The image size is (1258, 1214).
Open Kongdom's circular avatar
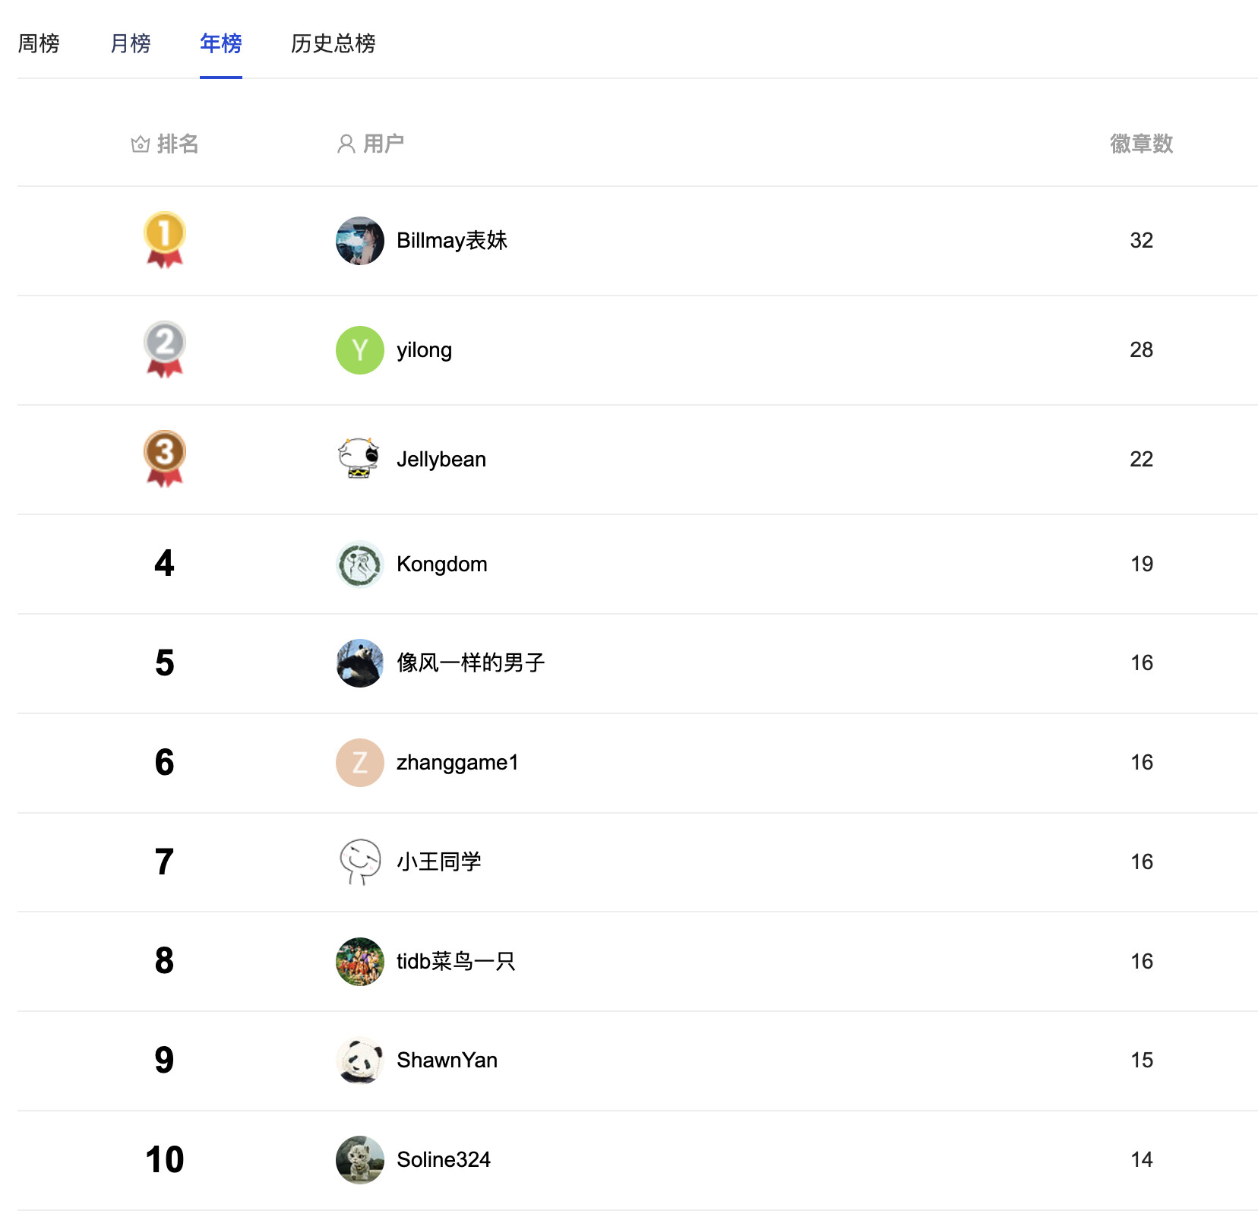pyautogui.click(x=360, y=564)
